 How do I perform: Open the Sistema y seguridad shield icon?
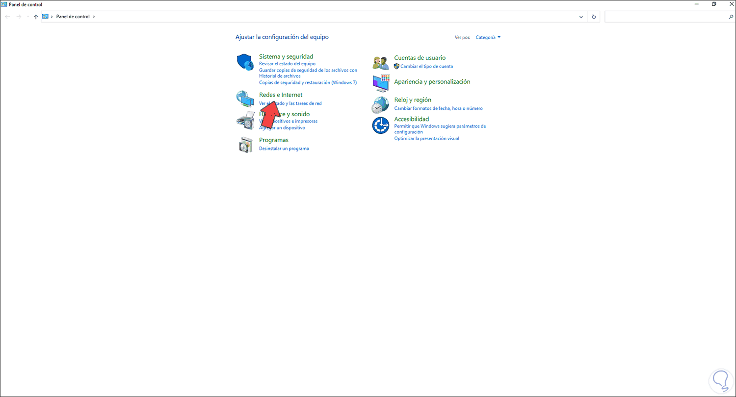tap(245, 62)
